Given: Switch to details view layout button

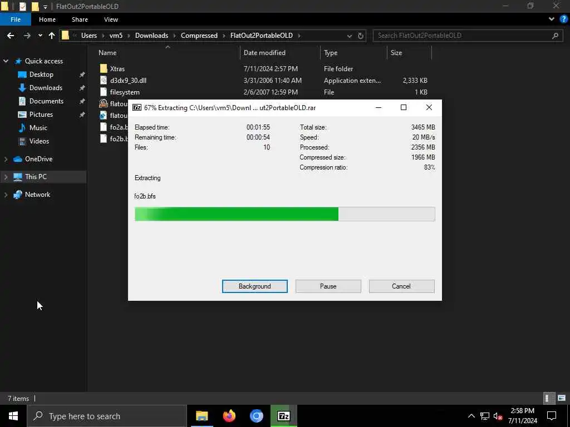Looking at the screenshot, I should pyautogui.click(x=548, y=398).
